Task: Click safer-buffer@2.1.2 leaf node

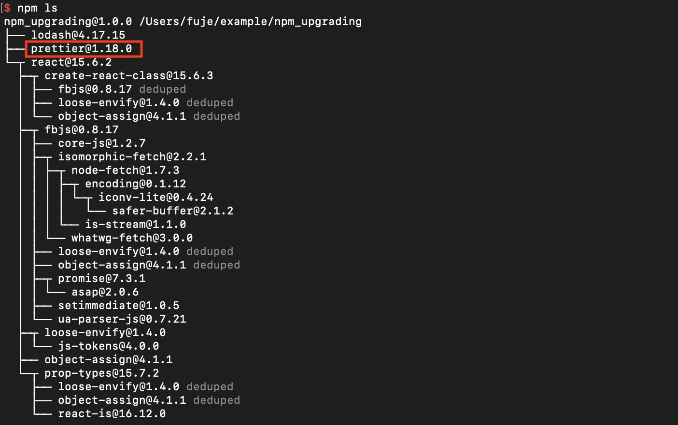Action: (172, 211)
